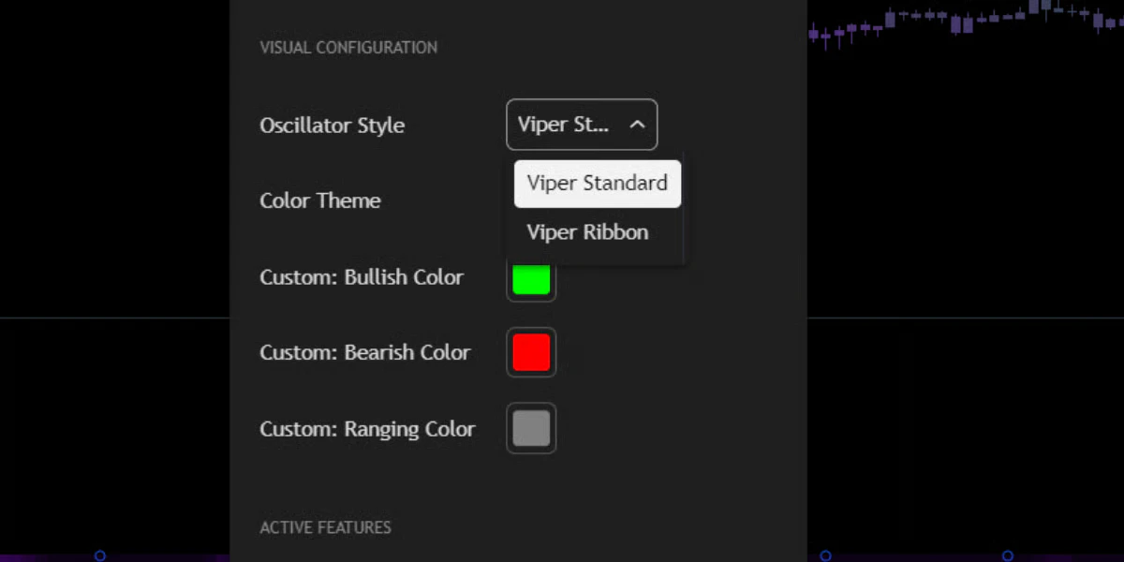
Task: Click the Custom: Bullish Color label
Action: [x=362, y=277]
